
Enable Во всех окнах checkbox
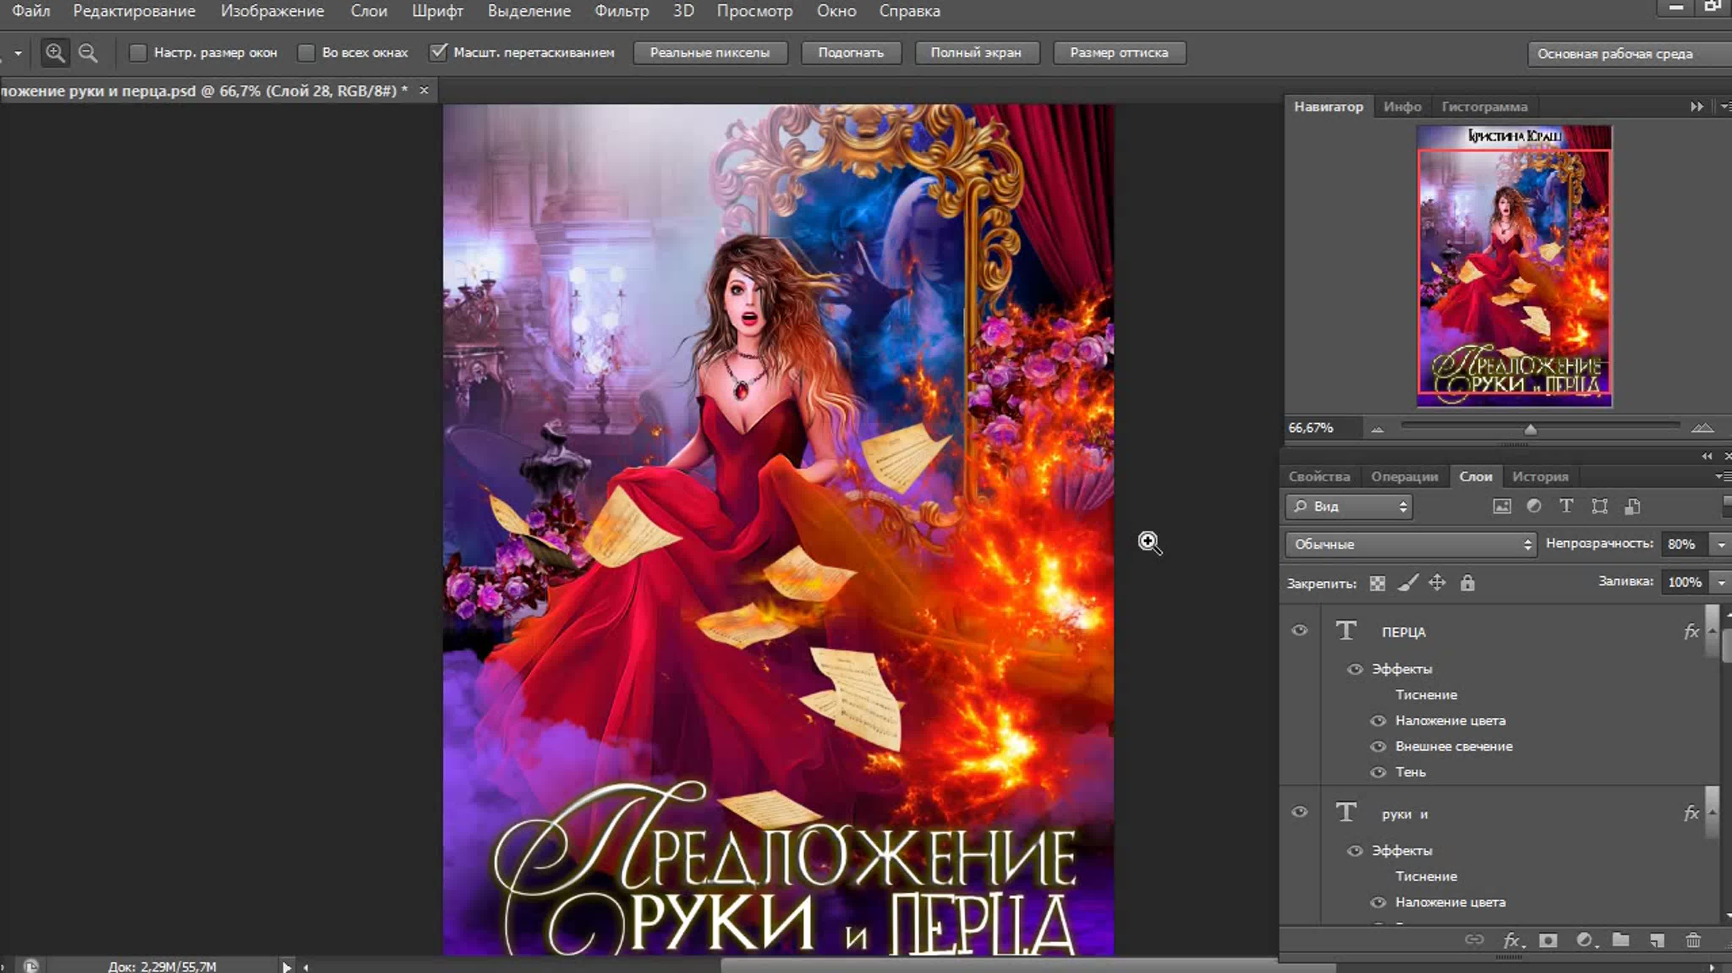(306, 52)
